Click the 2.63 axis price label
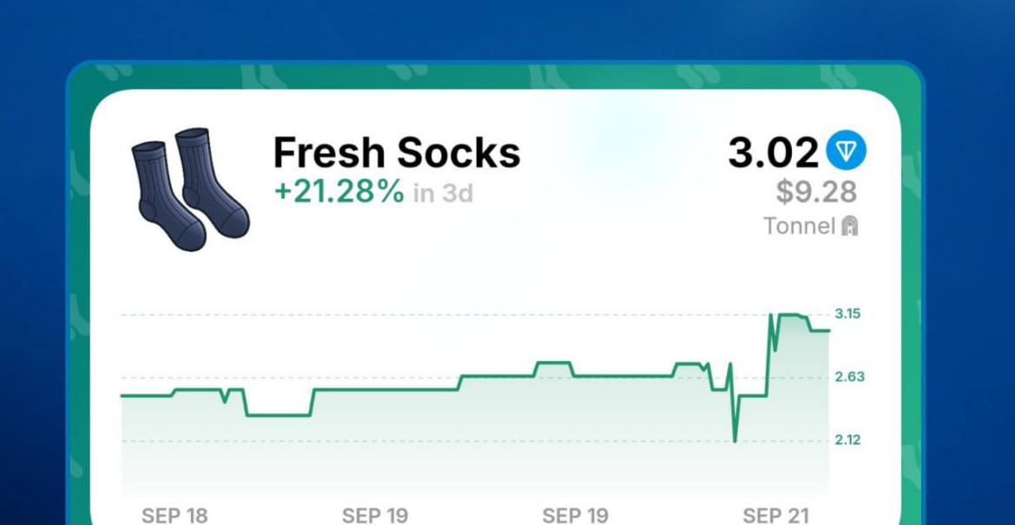This screenshot has width=1015, height=525. (x=849, y=377)
